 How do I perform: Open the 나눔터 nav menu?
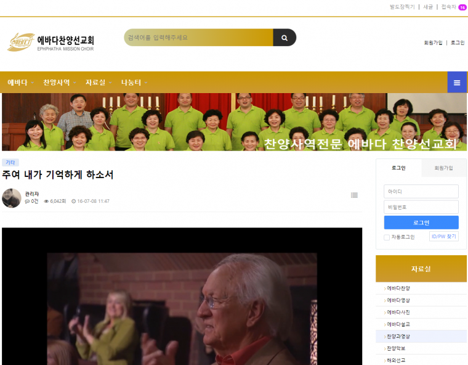pyautogui.click(x=134, y=83)
